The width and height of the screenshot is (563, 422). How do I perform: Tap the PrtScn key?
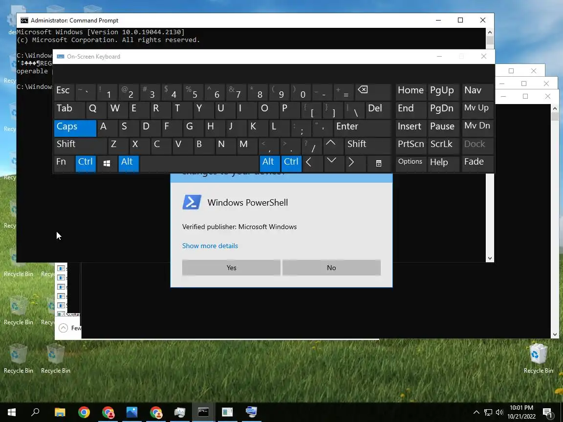click(411, 146)
